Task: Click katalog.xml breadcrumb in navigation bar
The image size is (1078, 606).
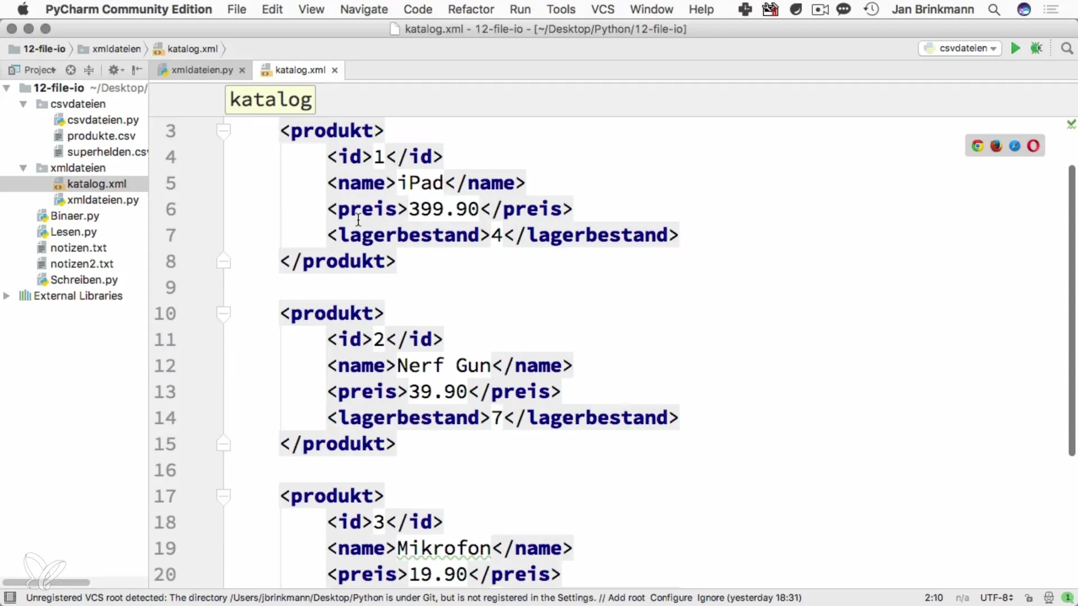Action: pyautogui.click(x=186, y=49)
